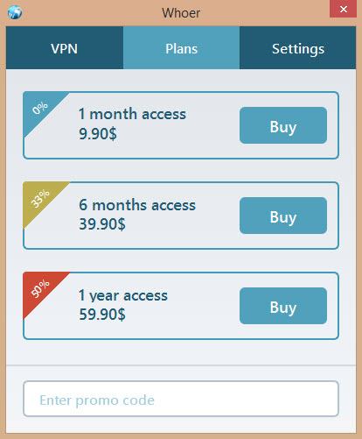Open the Settings tab
362x439 pixels.
(298, 48)
